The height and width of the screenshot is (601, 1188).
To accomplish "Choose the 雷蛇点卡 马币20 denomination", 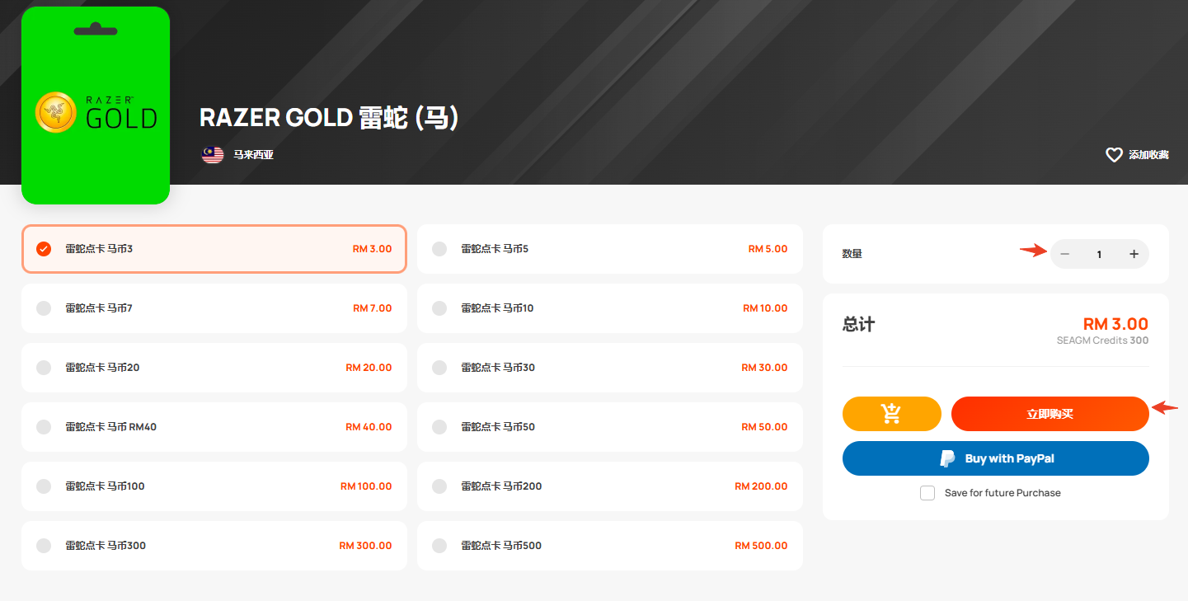I will click(214, 368).
